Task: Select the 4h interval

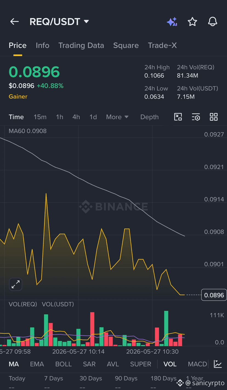Action: tap(76, 117)
